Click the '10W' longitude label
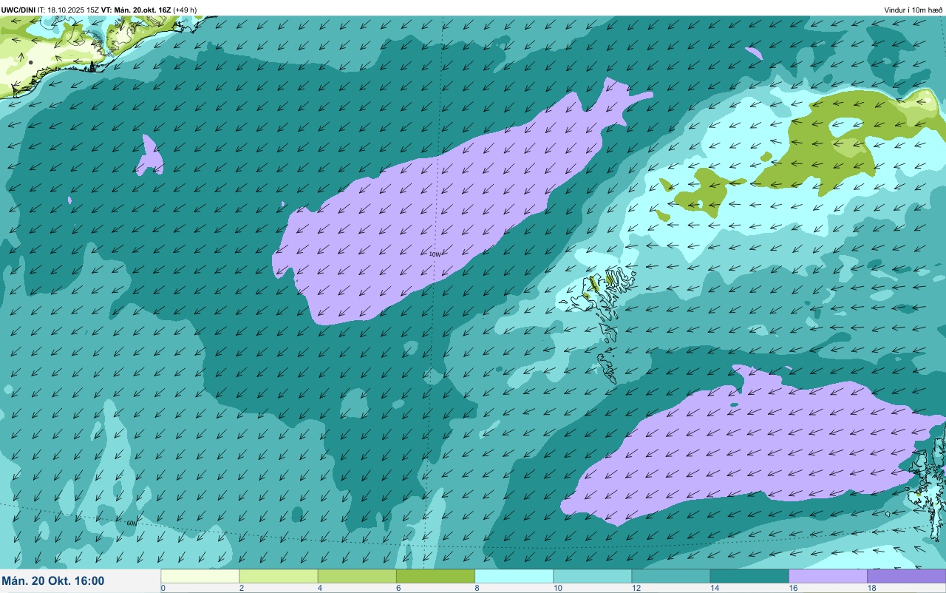 pyautogui.click(x=435, y=254)
